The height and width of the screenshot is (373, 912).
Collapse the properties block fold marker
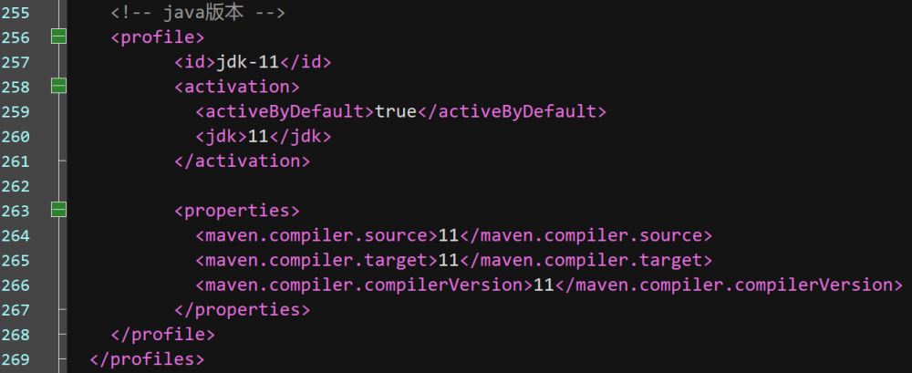click(58, 210)
